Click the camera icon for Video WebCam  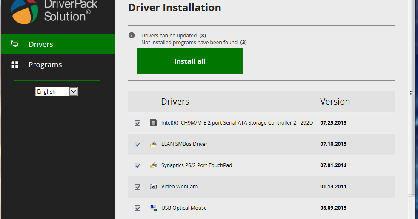154,187
